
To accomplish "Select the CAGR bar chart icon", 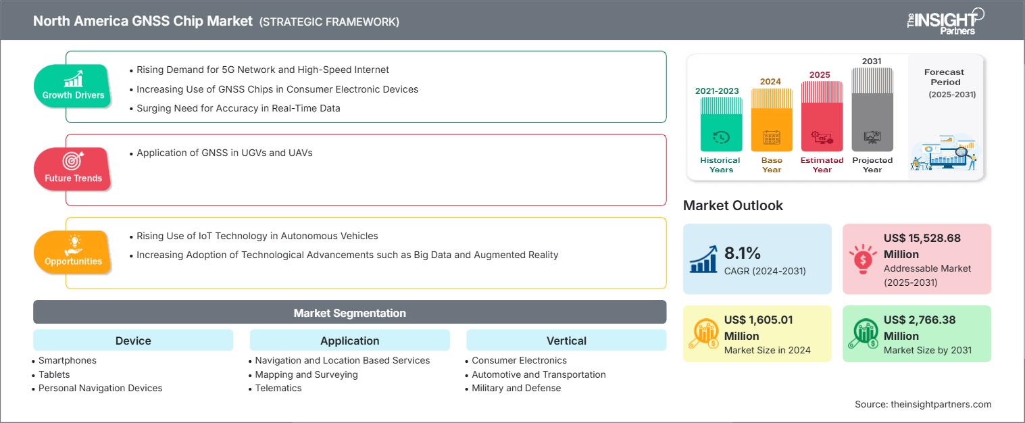I will (x=703, y=259).
